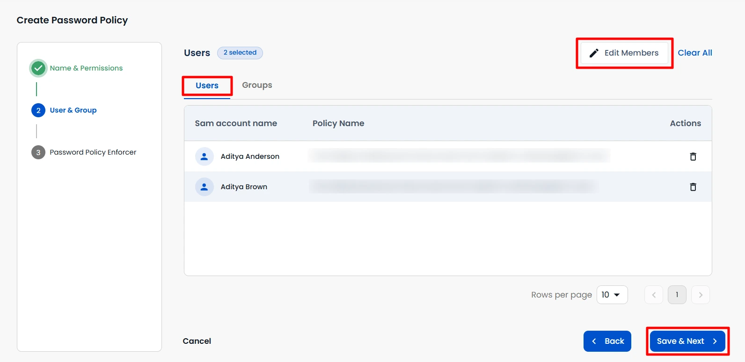Select page 1 in pagination
Viewport: 745px width, 362px height.
(677, 295)
